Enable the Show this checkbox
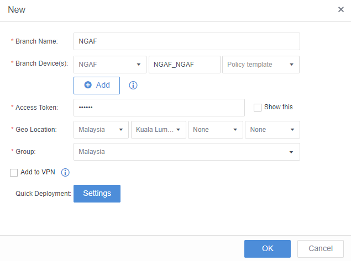Viewport: 351px width, 261px height. click(257, 108)
